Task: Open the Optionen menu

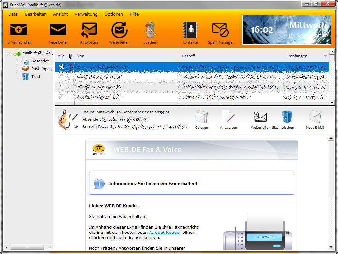Action: (114, 14)
